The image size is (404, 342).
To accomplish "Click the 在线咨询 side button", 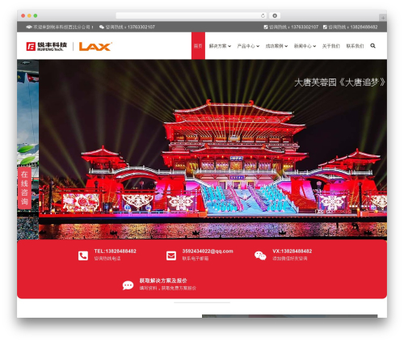I will point(24,188).
